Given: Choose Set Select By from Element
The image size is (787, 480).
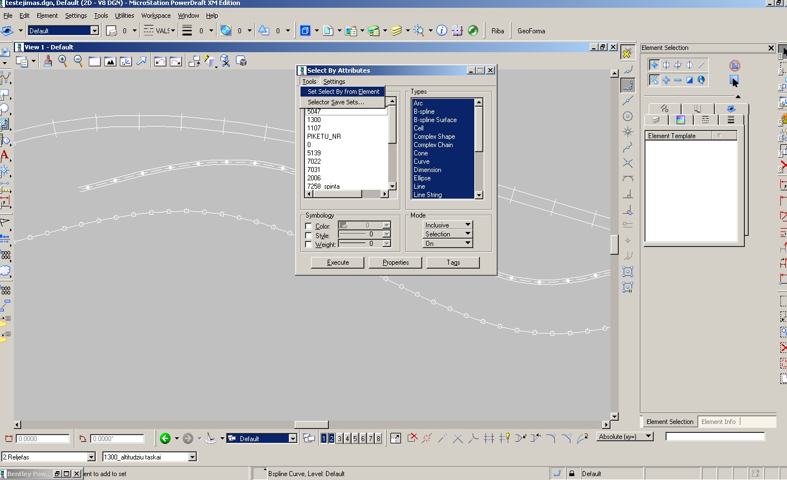Looking at the screenshot, I should tap(343, 92).
